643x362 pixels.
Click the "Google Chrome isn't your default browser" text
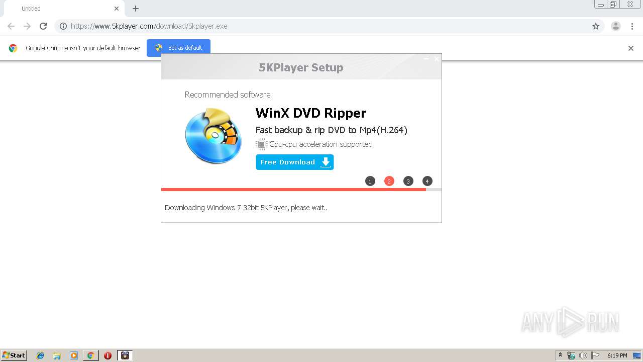point(83,48)
